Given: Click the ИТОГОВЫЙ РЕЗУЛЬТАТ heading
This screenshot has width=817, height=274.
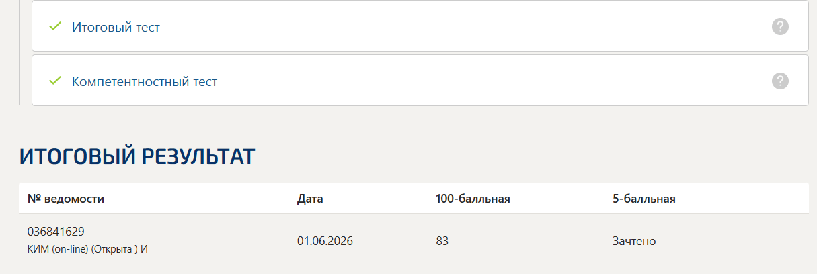Looking at the screenshot, I should [x=137, y=156].
